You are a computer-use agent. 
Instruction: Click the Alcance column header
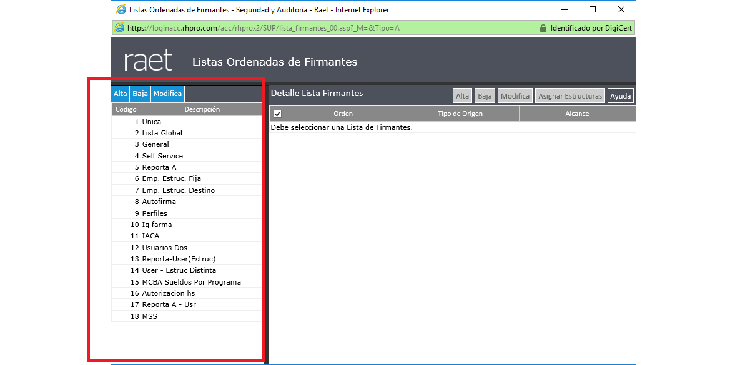577,114
